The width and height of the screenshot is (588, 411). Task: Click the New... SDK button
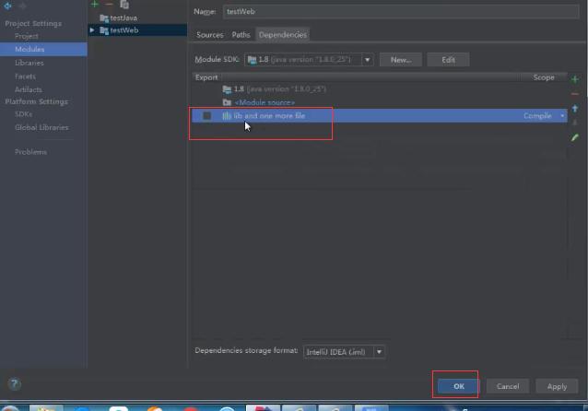click(401, 60)
